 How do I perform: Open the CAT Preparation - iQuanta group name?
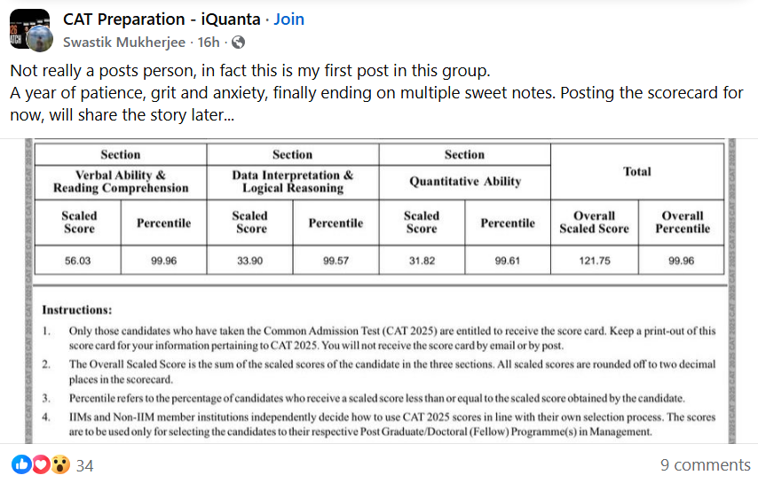coord(162,19)
